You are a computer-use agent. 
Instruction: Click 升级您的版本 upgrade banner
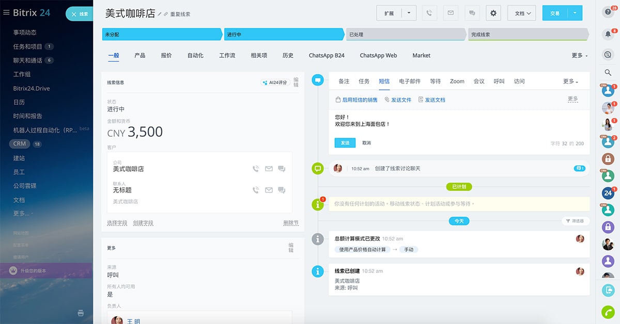[x=47, y=270]
